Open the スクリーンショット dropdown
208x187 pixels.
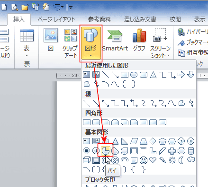160,43
